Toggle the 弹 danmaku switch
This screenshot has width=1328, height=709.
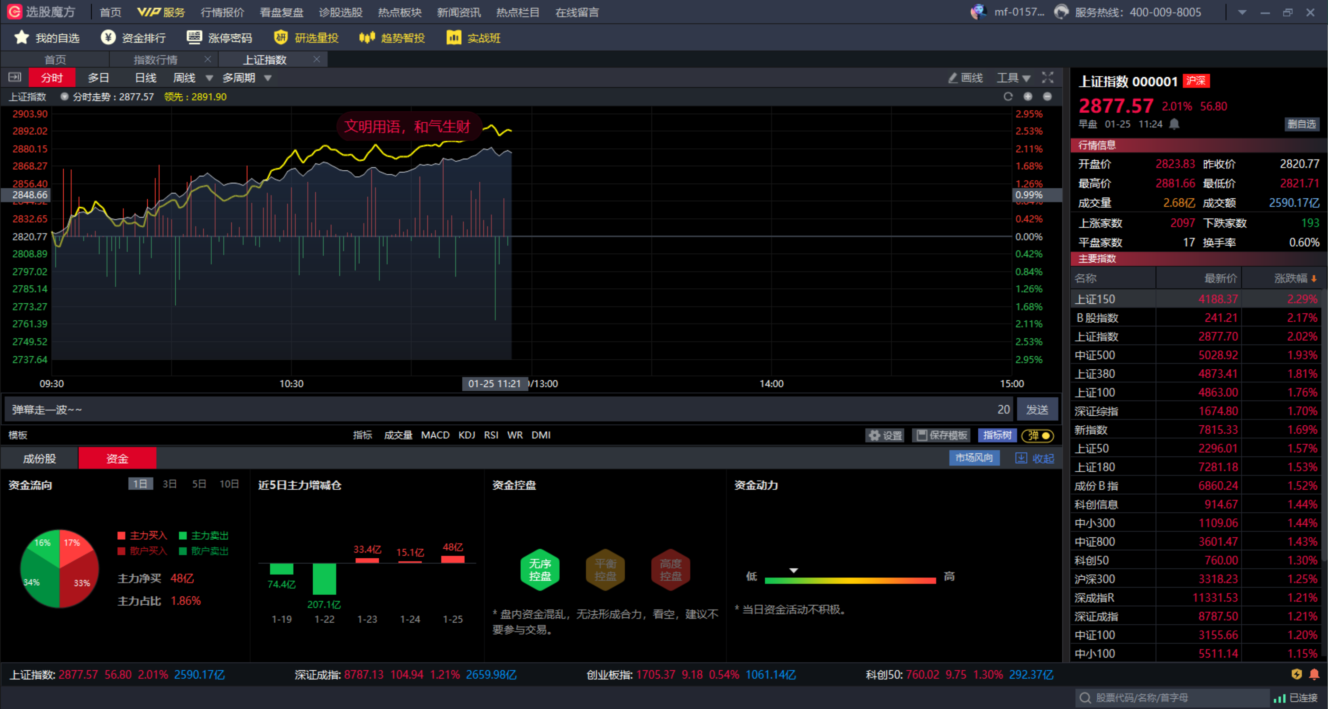1037,436
